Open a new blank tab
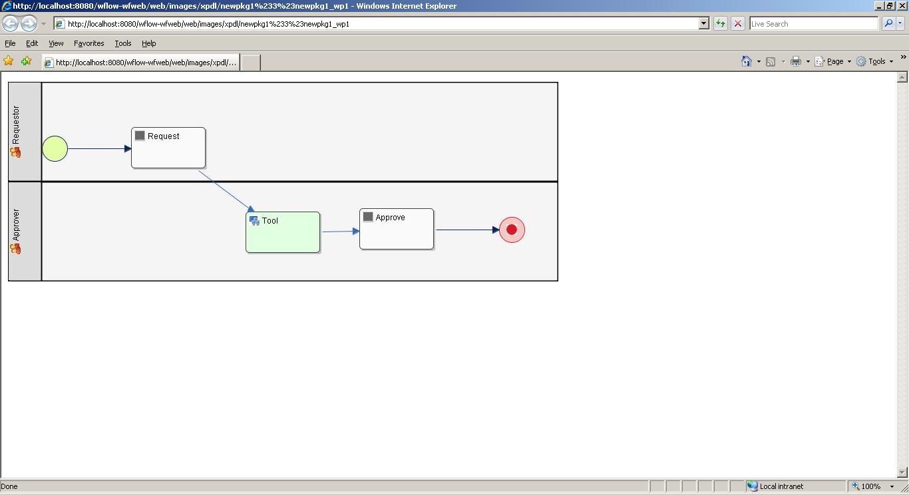Image resolution: width=909 pixels, height=495 pixels. pos(250,63)
